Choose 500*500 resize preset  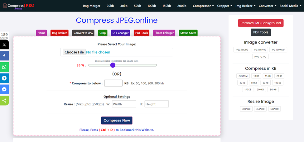(x=274, y=109)
